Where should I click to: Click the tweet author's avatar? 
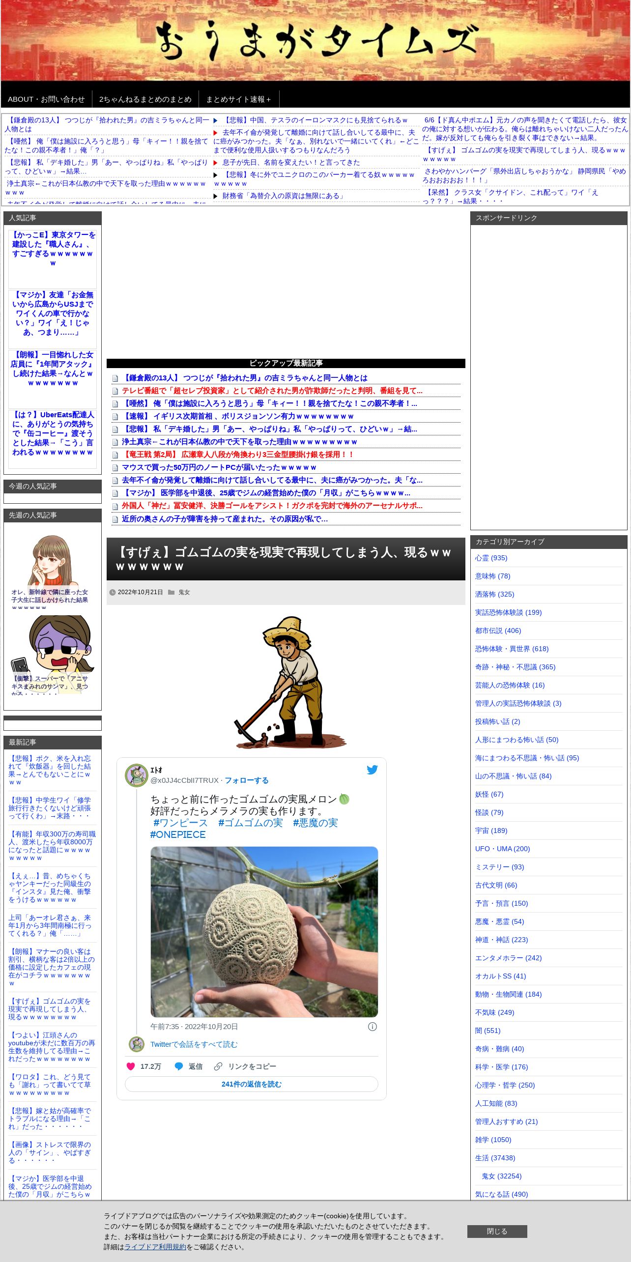click(x=136, y=775)
